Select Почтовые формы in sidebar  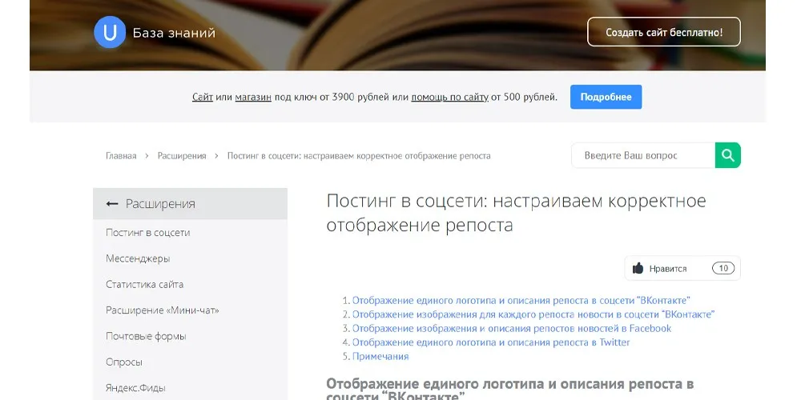[146, 336]
